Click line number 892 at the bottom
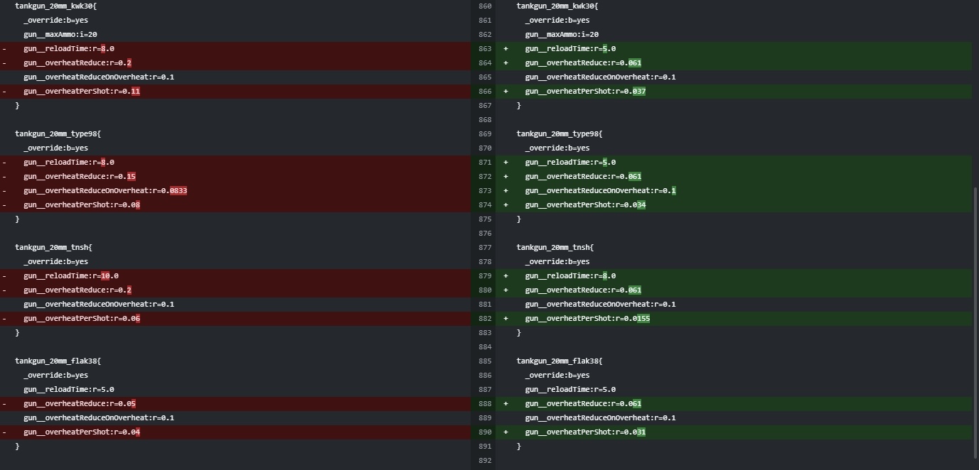This screenshot has height=470, width=979. tap(485, 461)
